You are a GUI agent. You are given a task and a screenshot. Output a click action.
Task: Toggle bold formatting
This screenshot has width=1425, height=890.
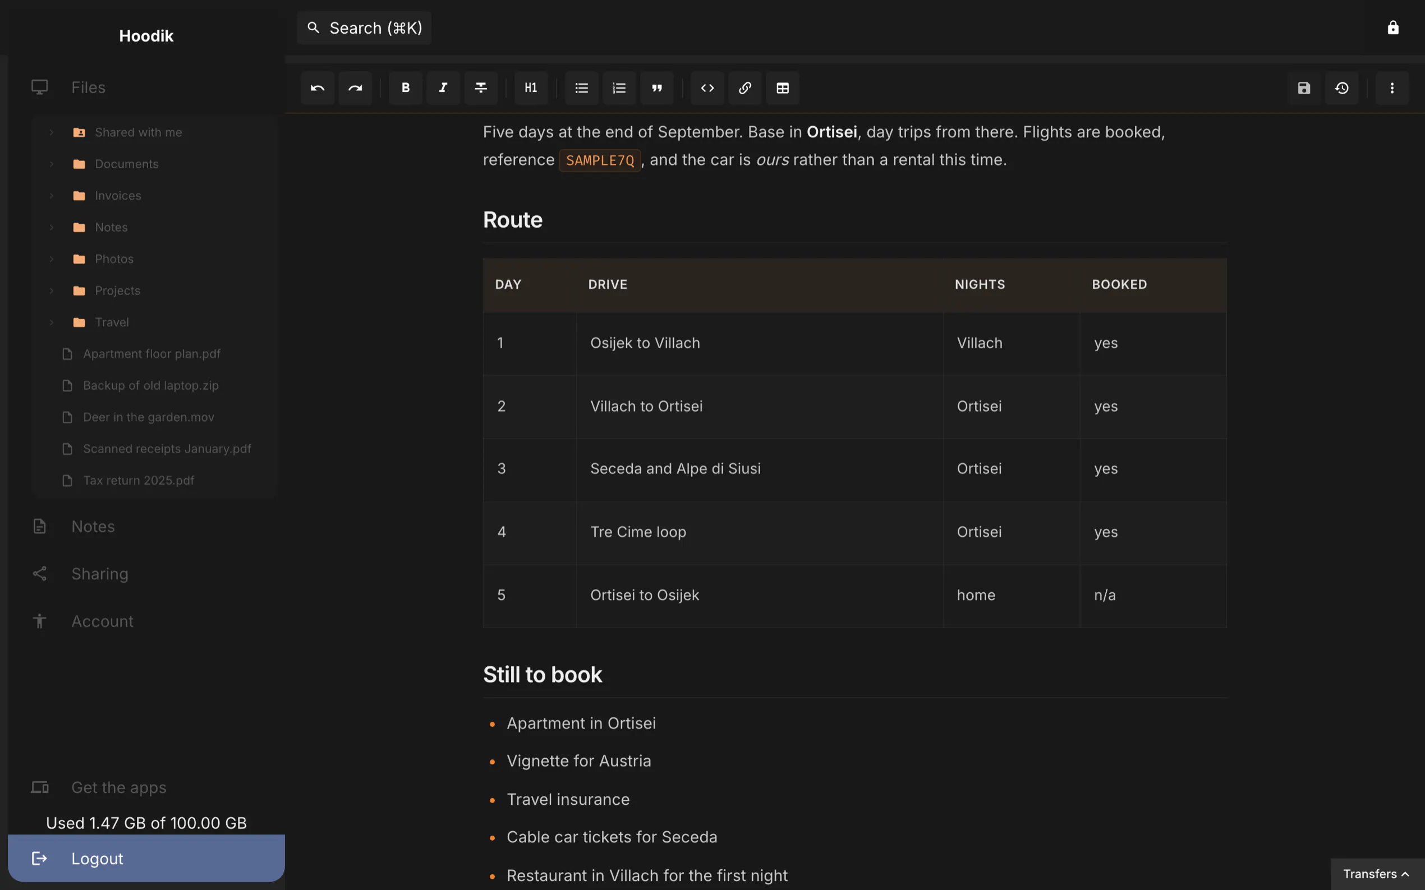point(406,87)
